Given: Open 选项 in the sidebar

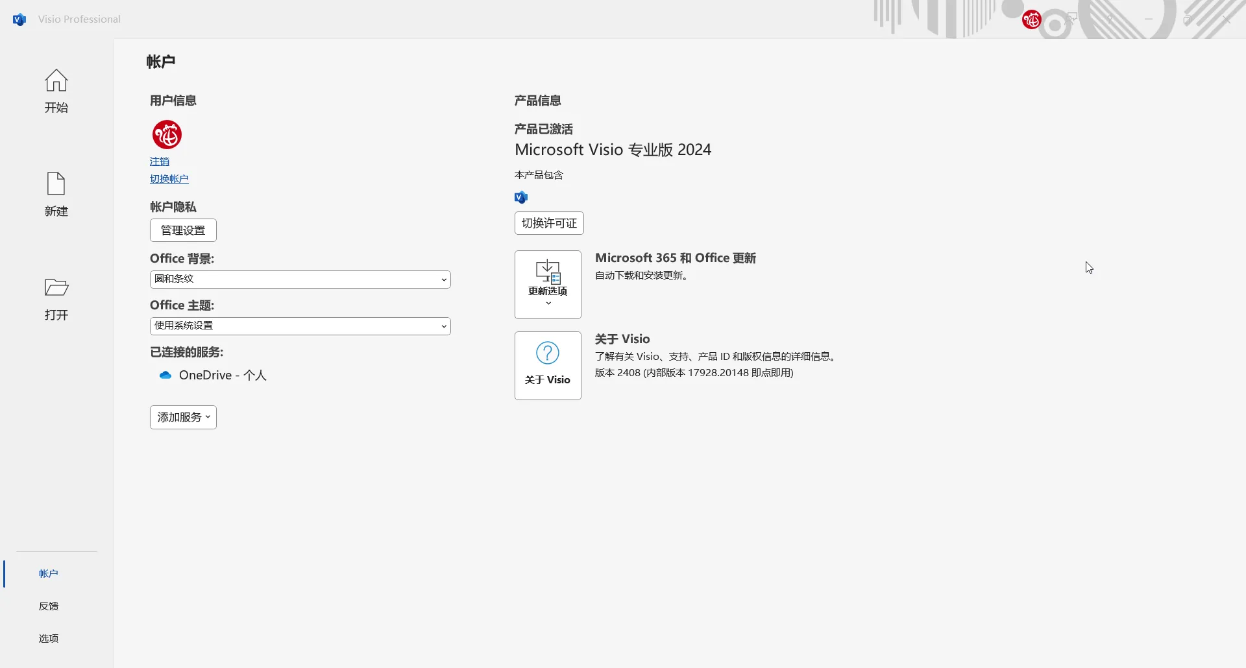Looking at the screenshot, I should (49, 638).
